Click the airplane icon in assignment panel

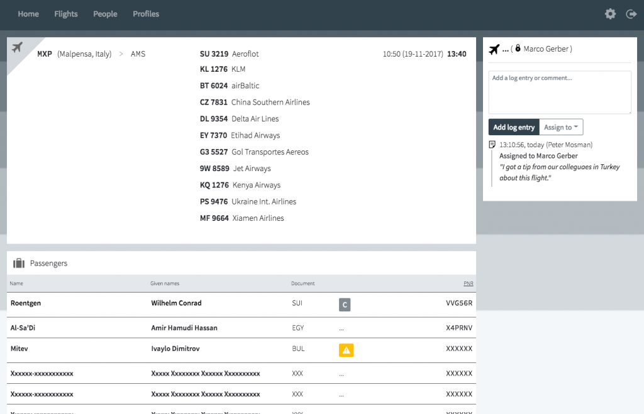pos(494,49)
